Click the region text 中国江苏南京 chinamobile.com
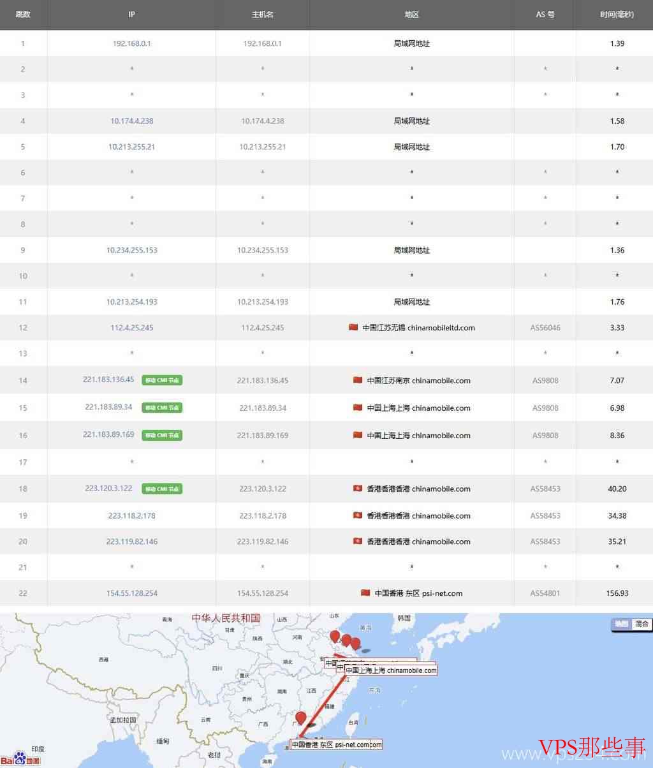 [418, 380]
